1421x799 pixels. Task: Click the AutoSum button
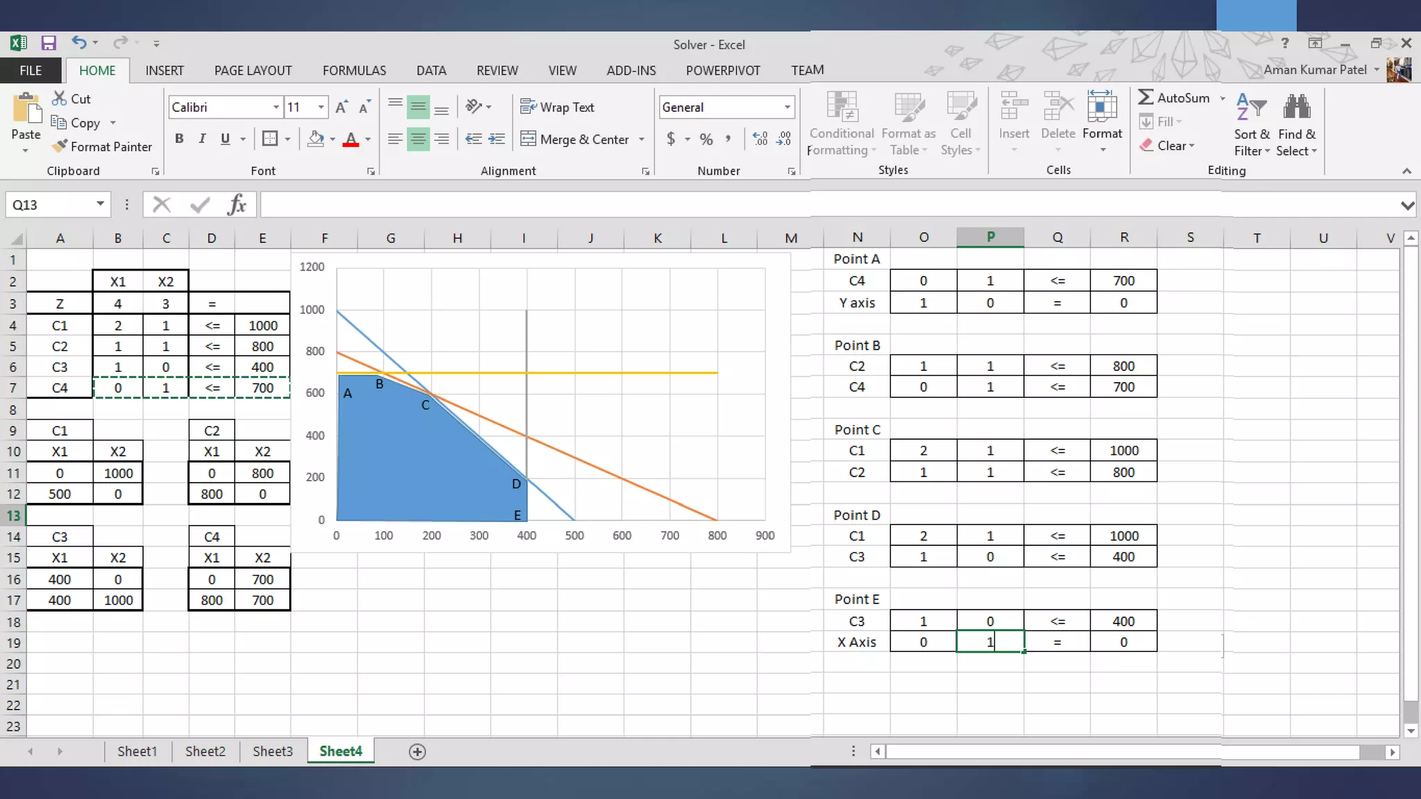click(1174, 98)
